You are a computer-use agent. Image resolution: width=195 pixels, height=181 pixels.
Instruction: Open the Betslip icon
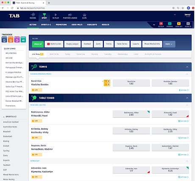point(161,23)
